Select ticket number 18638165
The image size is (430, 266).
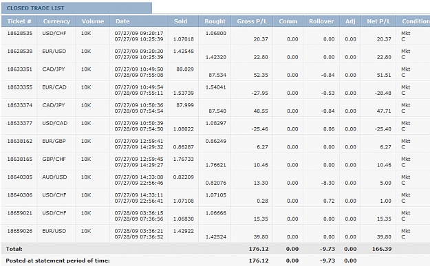(20, 159)
